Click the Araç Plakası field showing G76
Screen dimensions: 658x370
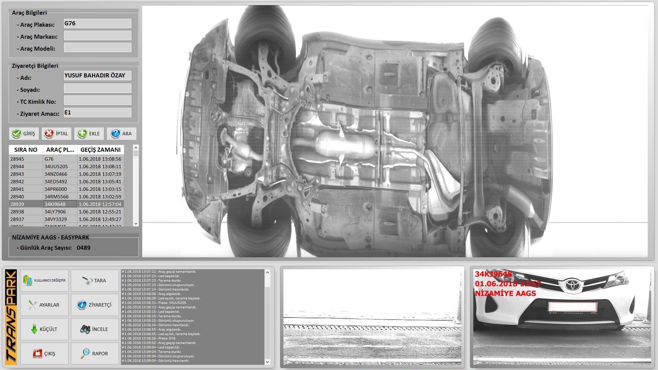pos(98,23)
